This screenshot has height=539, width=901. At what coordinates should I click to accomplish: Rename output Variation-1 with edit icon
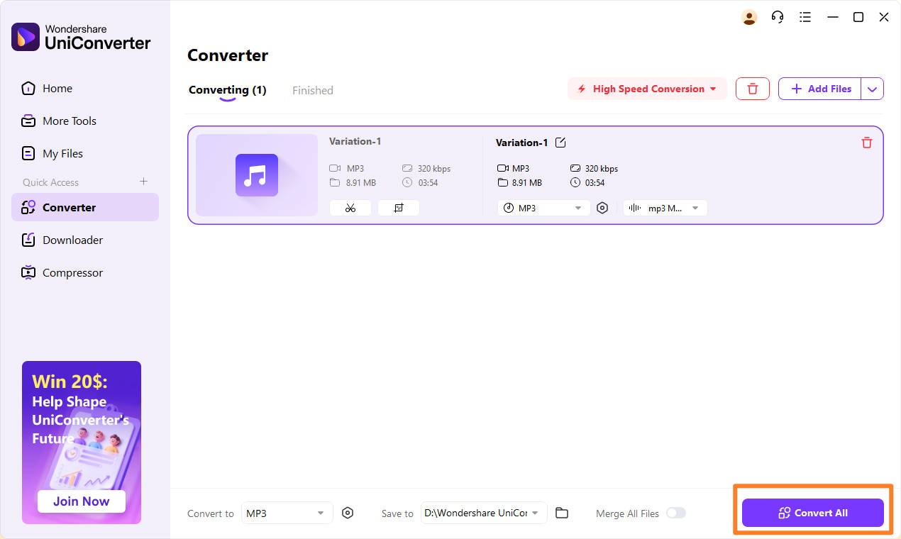pyautogui.click(x=560, y=143)
